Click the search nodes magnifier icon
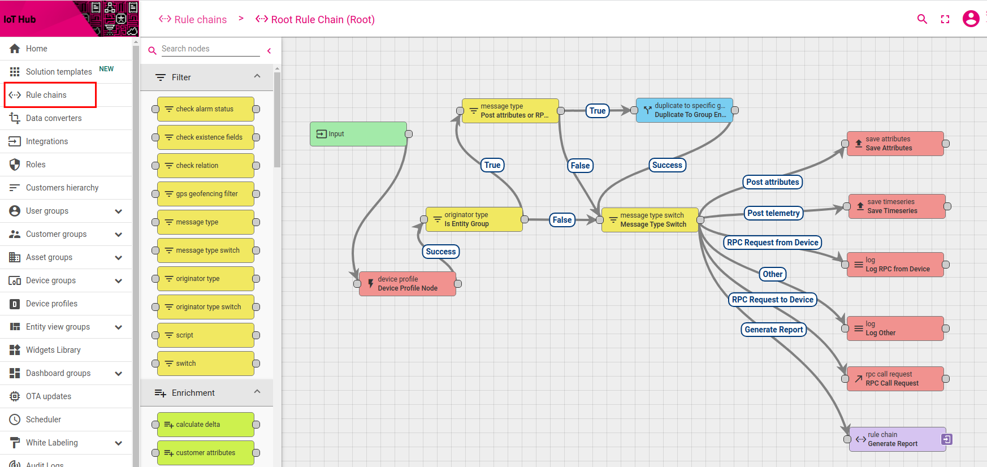The height and width of the screenshot is (467, 987). coord(152,50)
